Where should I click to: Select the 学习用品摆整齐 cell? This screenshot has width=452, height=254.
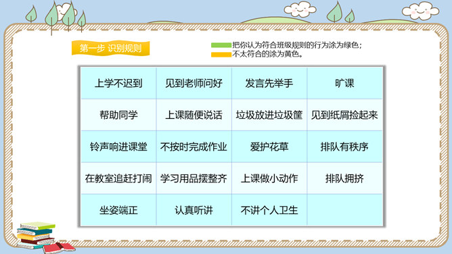pyautogui.click(x=194, y=178)
